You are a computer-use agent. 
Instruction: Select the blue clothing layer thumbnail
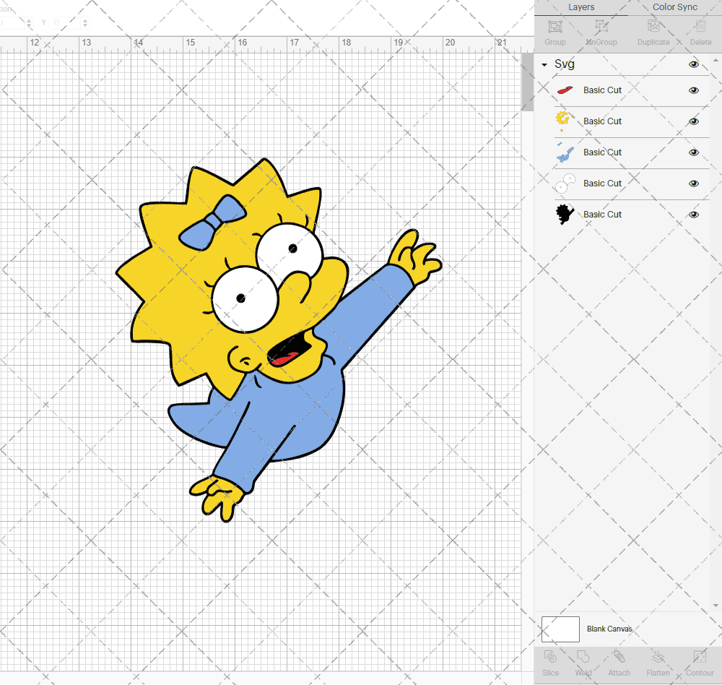[x=565, y=152]
